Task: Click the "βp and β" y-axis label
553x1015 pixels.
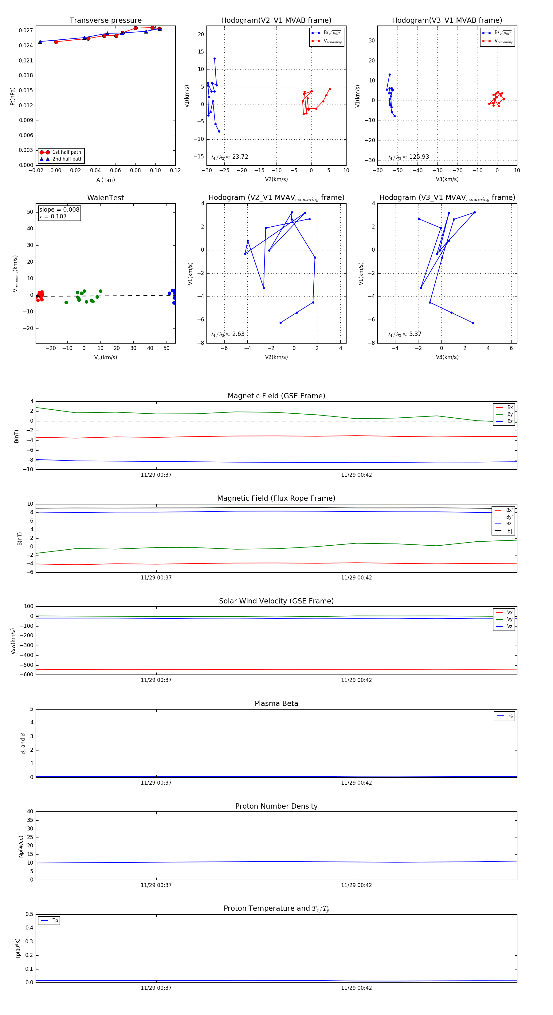Action: click(23, 743)
